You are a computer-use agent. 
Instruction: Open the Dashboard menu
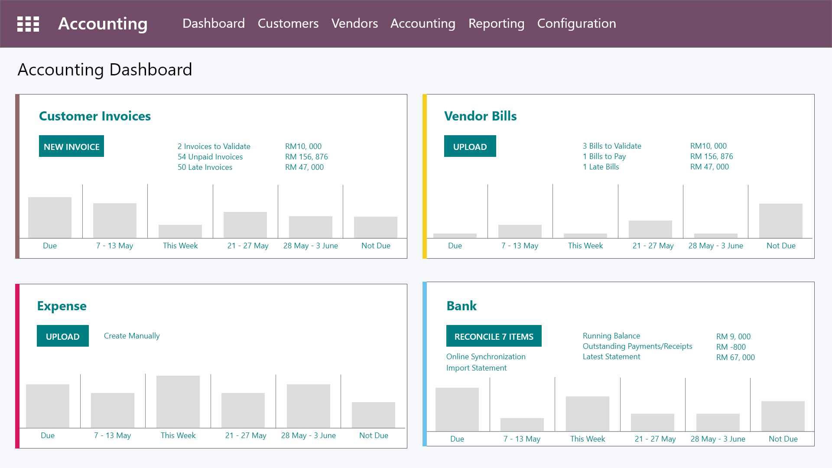[214, 23]
